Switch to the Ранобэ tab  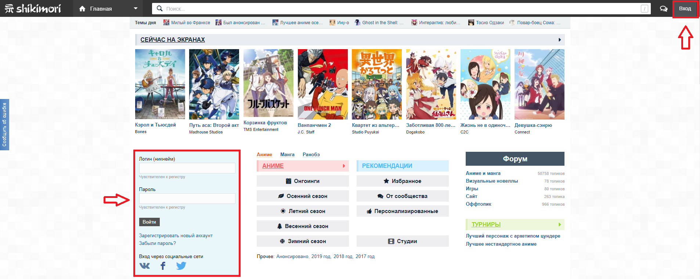[311, 154]
